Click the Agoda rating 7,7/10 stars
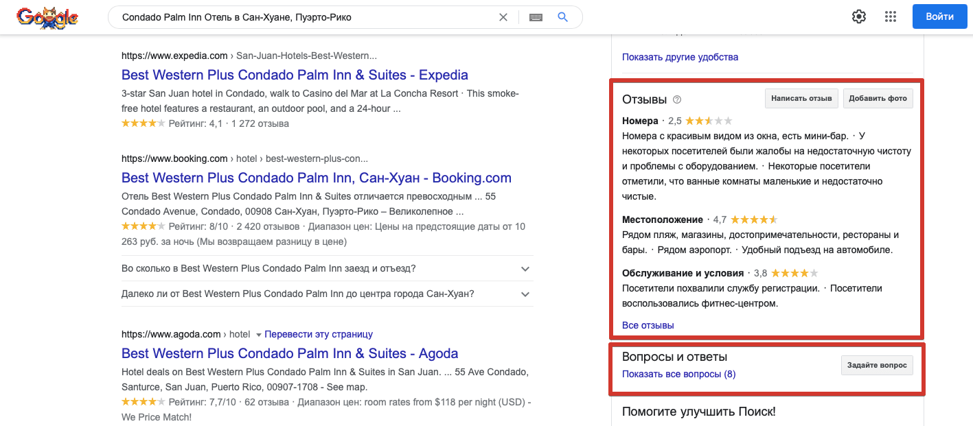Viewport: 973px width, 426px height. 144,401
